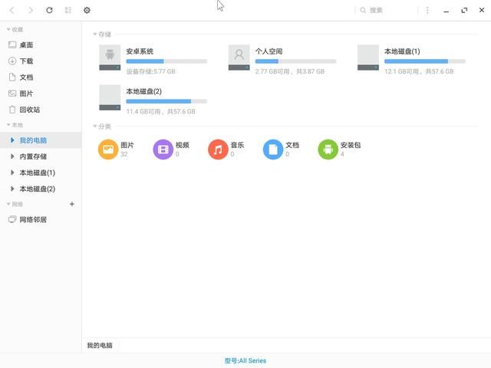The width and height of the screenshot is (491, 368).
Task: Focus the 搜索 search input field
Action: [388, 10]
